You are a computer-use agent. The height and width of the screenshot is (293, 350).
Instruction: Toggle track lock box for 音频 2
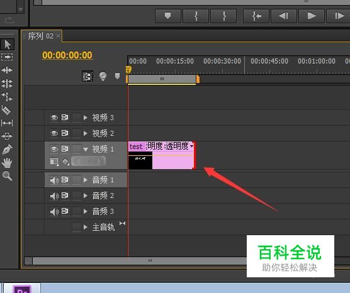point(77,196)
